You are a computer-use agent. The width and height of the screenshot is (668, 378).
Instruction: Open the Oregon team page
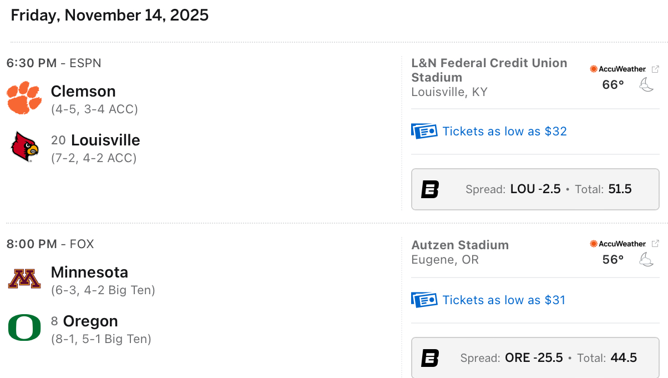coord(90,321)
